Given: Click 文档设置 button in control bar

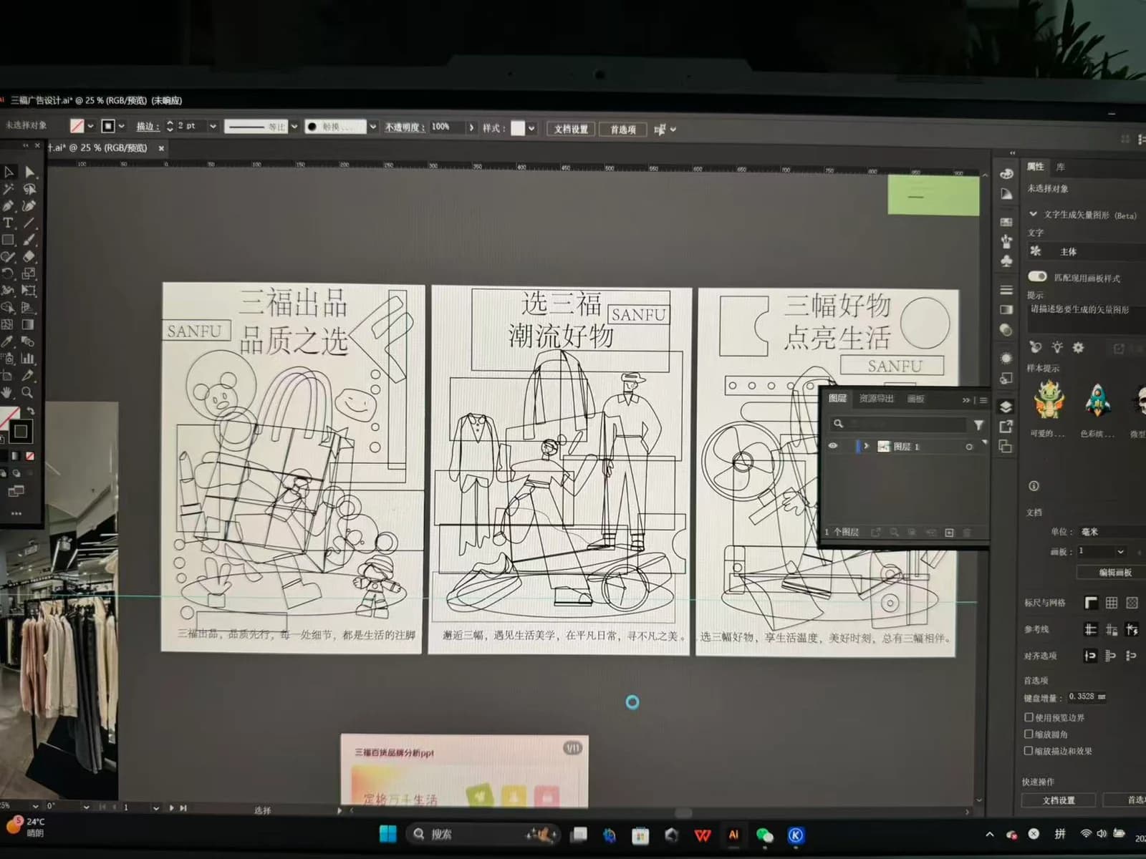Looking at the screenshot, I should [x=571, y=129].
